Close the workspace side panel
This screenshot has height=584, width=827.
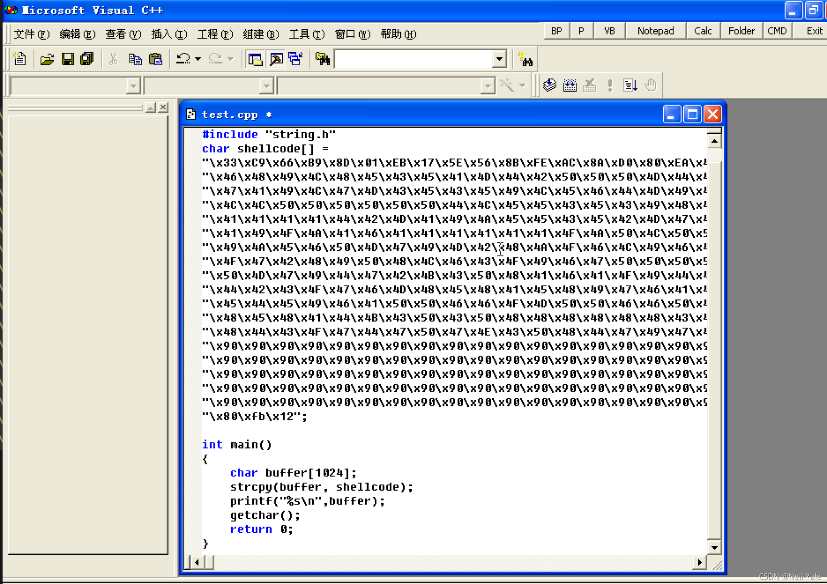[163, 107]
